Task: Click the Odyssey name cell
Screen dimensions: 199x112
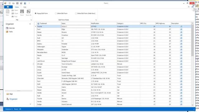Action: pos(76,102)
